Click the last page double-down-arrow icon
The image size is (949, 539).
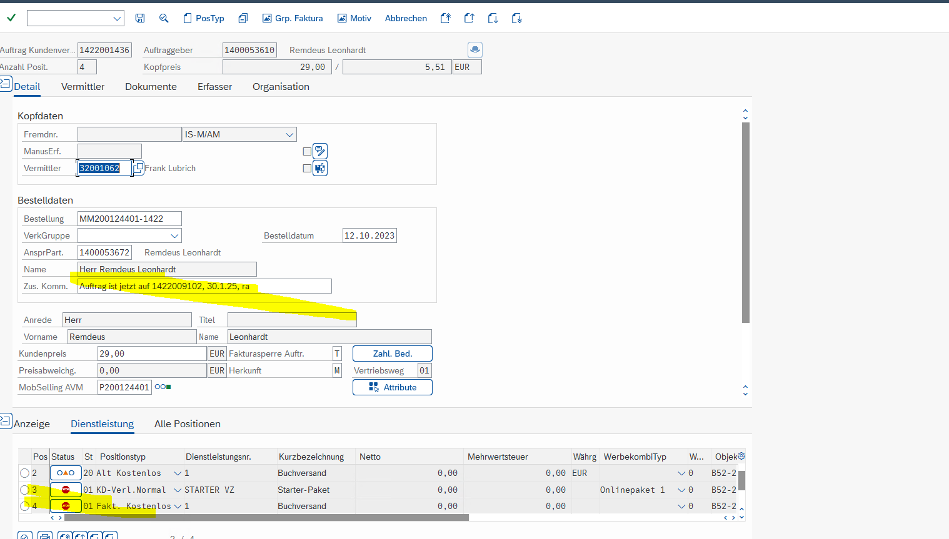click(x=516, y=18)
